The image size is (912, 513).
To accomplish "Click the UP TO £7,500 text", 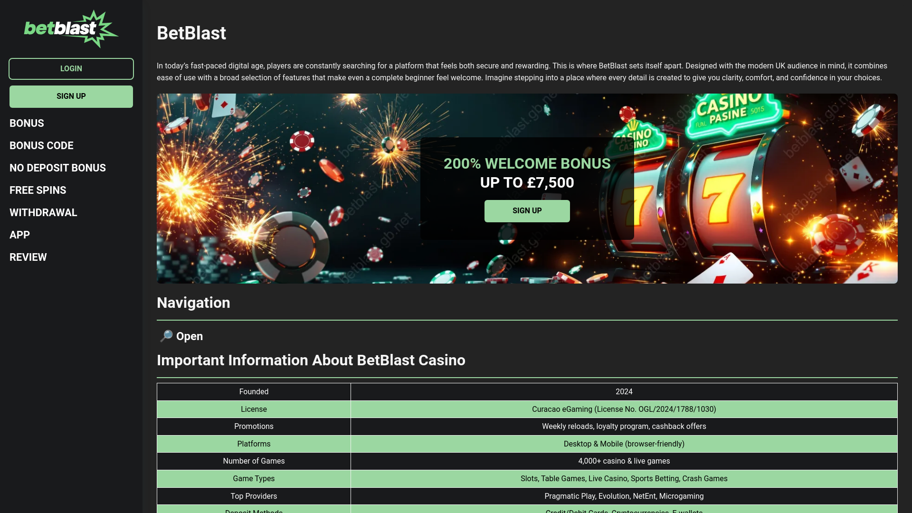I will point(527,183).
